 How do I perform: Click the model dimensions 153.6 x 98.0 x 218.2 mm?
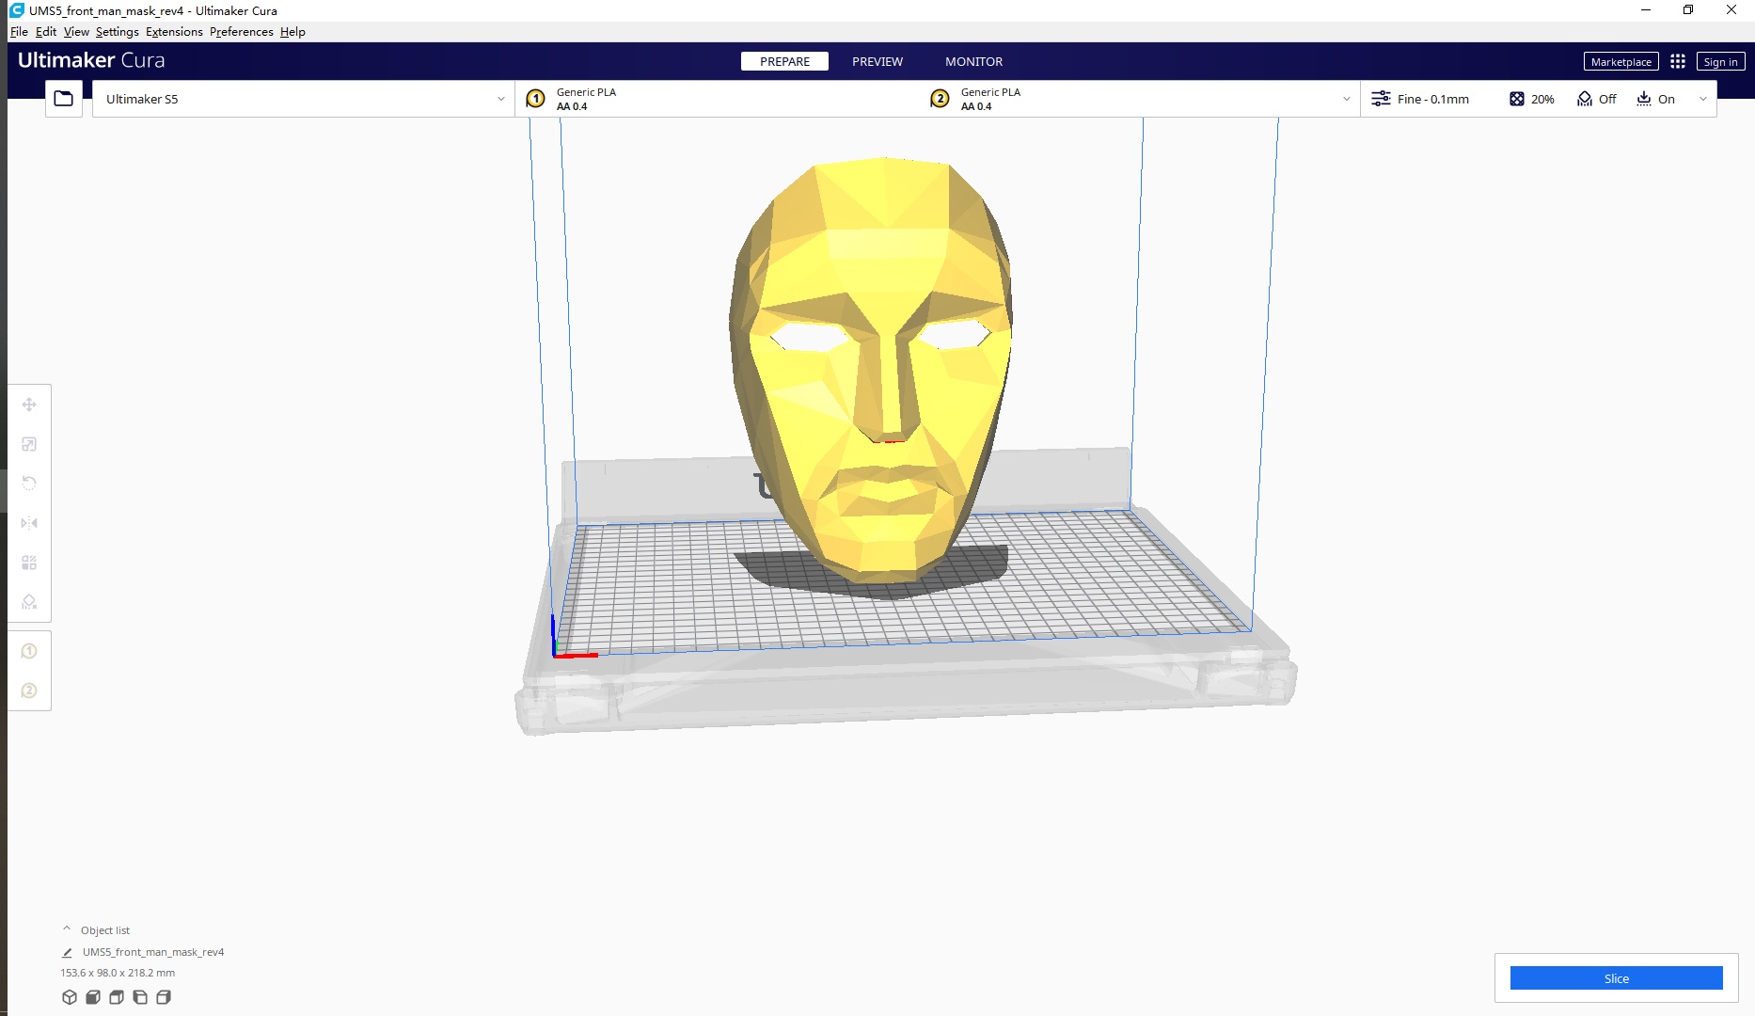tap(118, 973)
